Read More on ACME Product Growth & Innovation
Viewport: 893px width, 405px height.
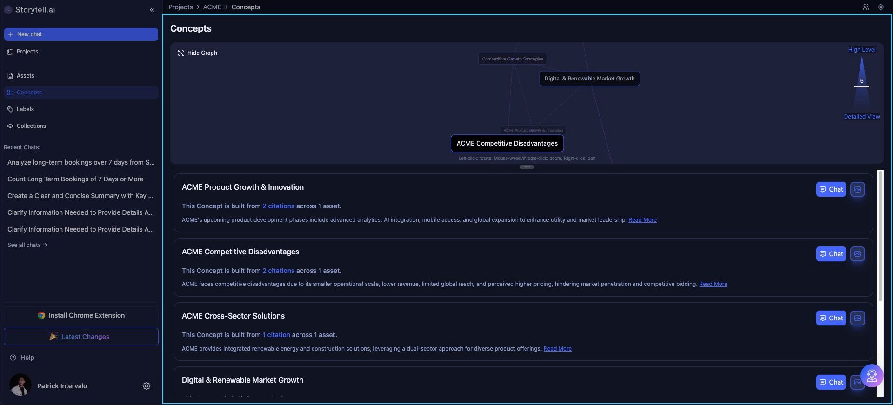[642, 220]
